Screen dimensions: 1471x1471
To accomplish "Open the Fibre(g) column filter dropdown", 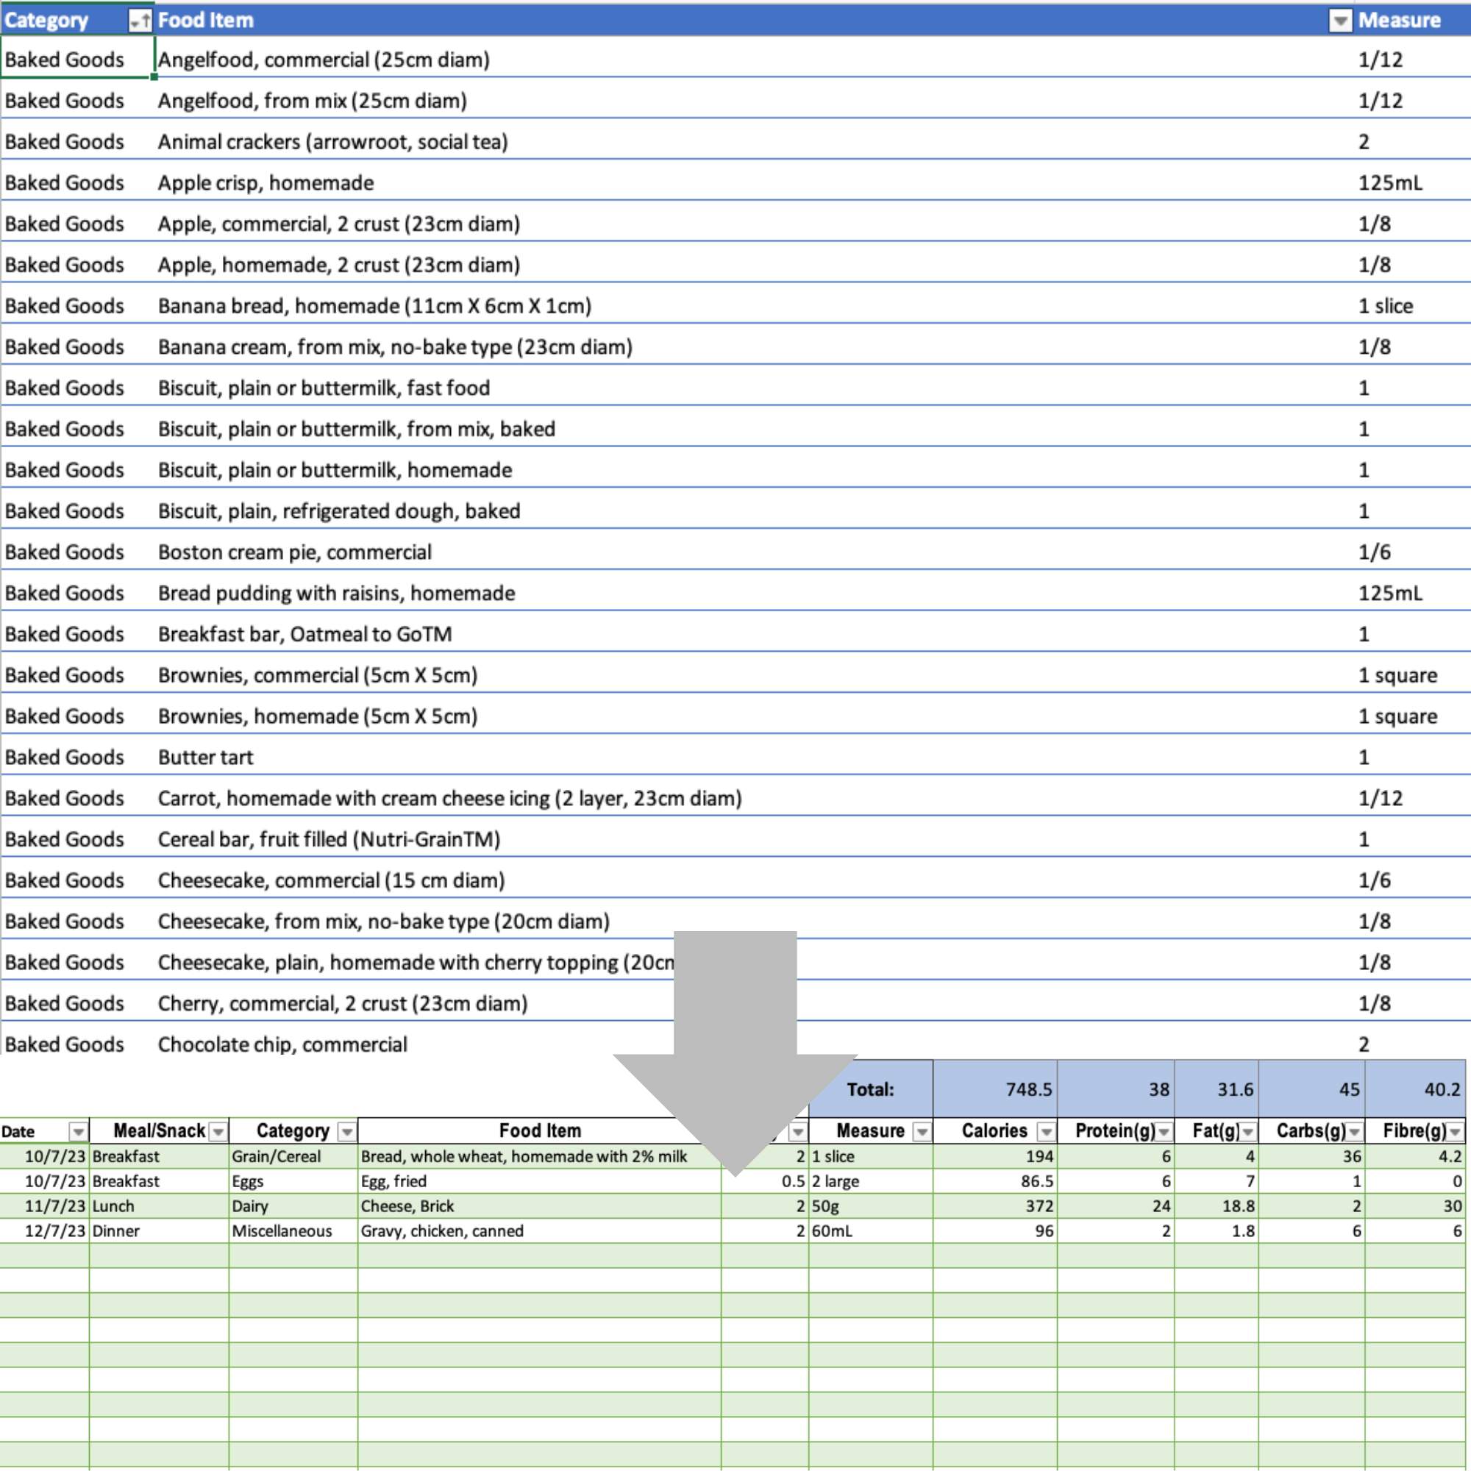I will [1454, 1131].
